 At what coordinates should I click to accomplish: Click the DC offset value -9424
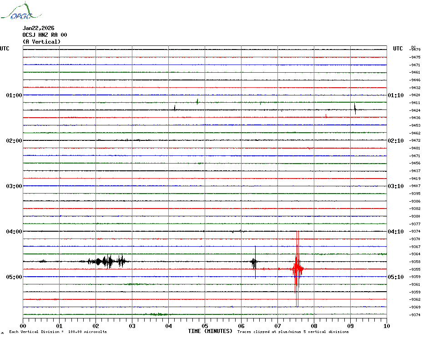click(x=415, y=110)
